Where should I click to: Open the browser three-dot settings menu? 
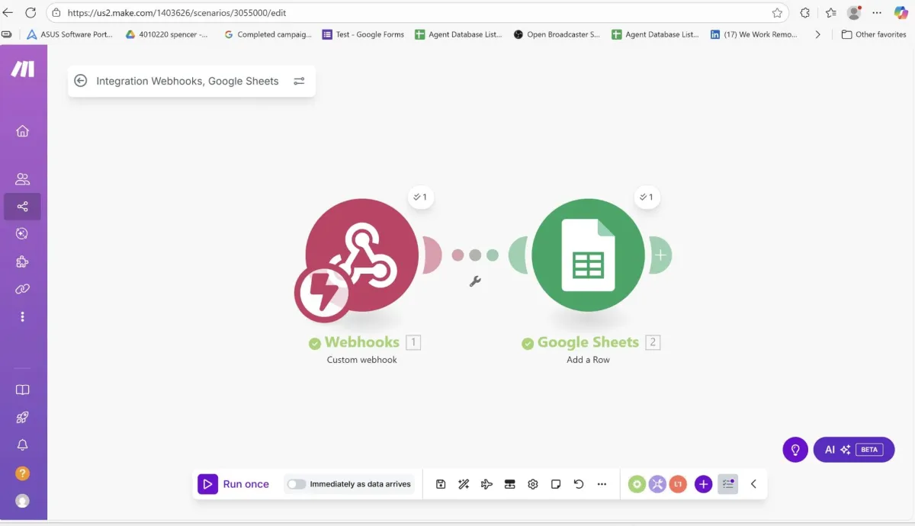pyautogui.click(x=878, y=13)
